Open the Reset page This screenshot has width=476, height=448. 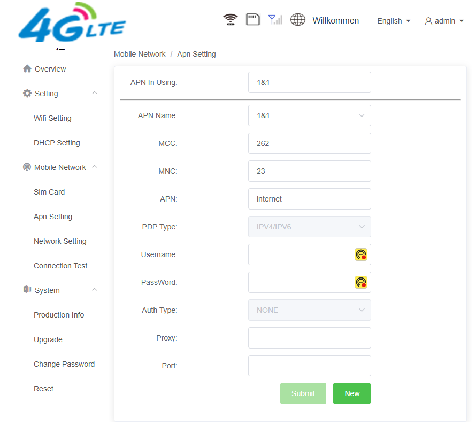tap(43, 389)
